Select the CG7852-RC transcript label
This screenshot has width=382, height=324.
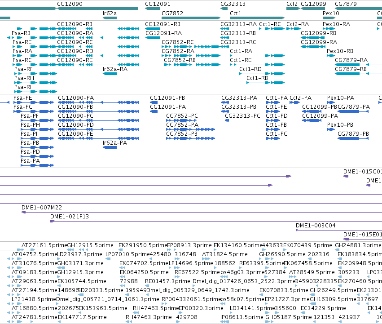178,42
